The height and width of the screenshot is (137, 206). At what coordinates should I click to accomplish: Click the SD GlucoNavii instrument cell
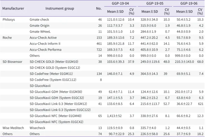pos(40,86)
